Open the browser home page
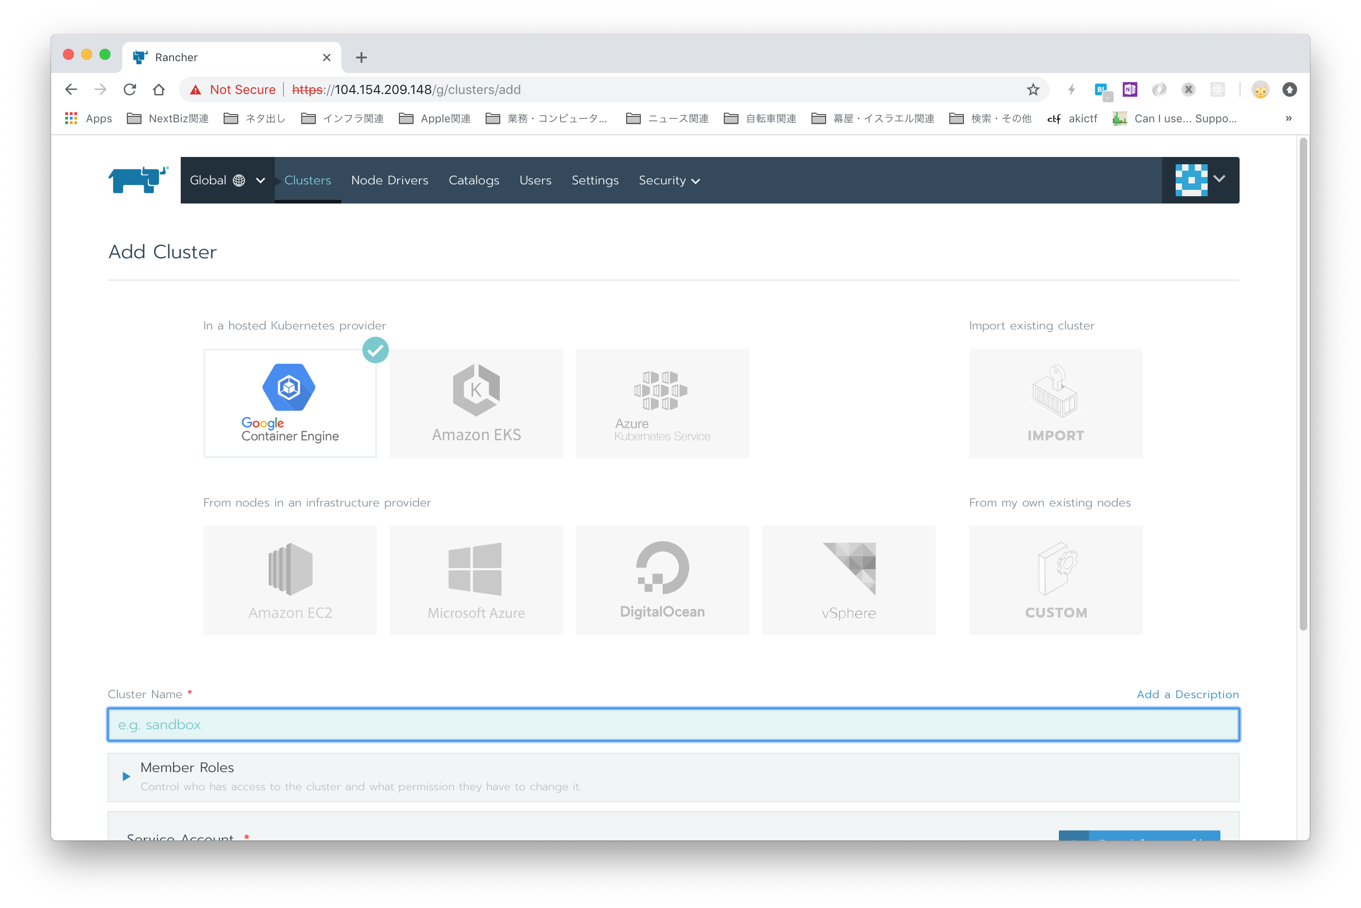 pyautogui.click(x=159, y=89)
